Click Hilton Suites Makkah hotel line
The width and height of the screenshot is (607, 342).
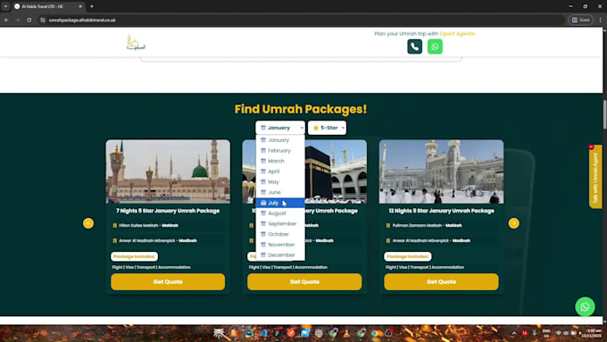pyautogui.click(x=149, y=225)
